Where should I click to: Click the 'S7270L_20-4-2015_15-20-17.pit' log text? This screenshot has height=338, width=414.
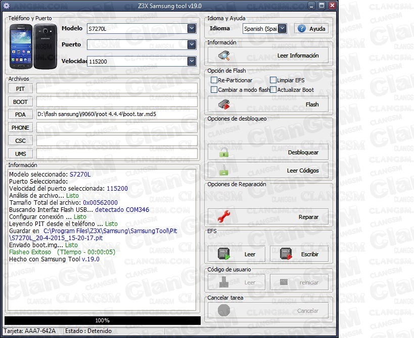tap(56, 238)
